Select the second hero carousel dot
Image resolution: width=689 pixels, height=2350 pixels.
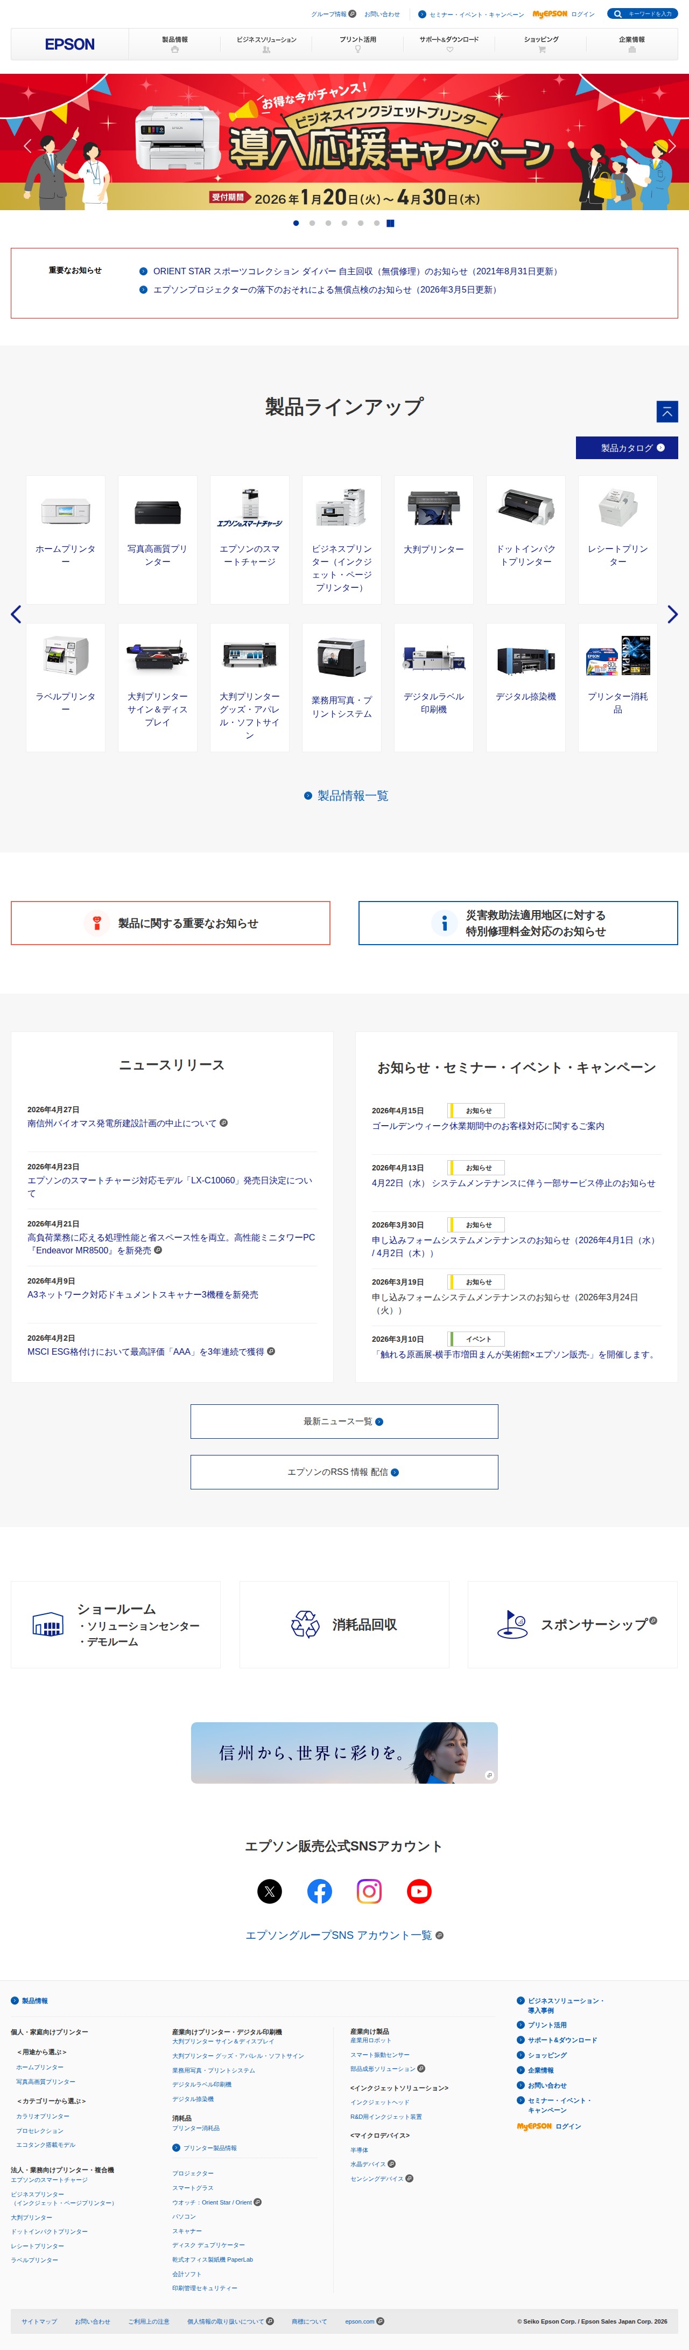click(x=312, y=223)
